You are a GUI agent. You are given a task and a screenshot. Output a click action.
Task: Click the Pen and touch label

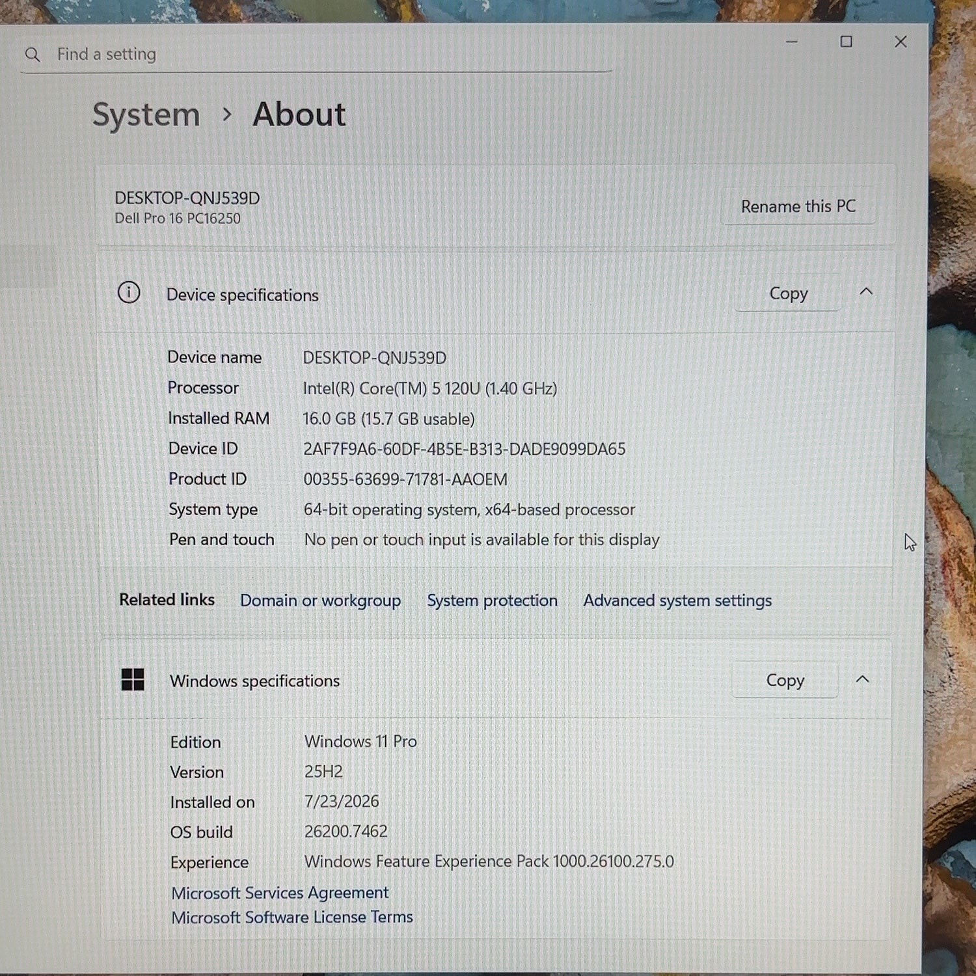[222, 539]
